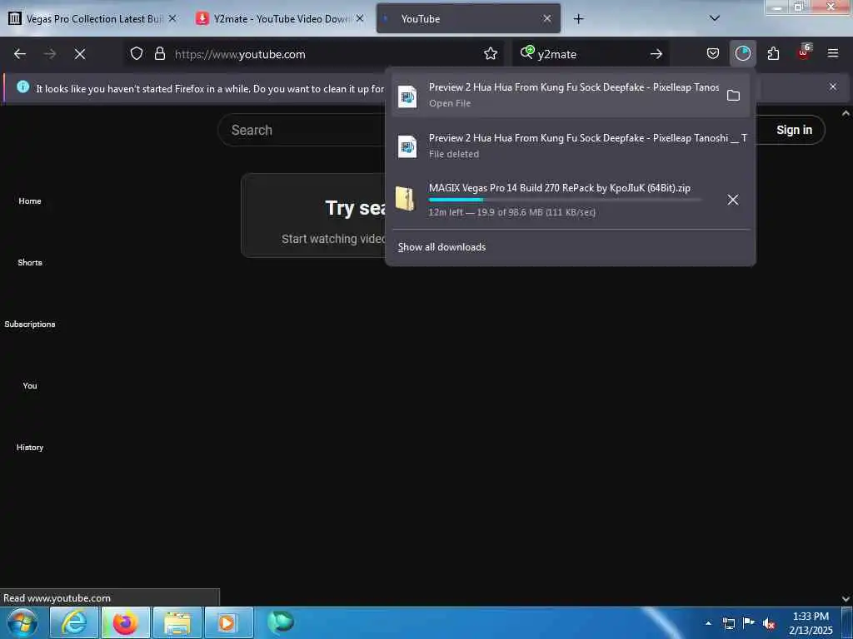
Task: Open Shorts in the YouTube sidebar
Action: [x=30, y=262]
